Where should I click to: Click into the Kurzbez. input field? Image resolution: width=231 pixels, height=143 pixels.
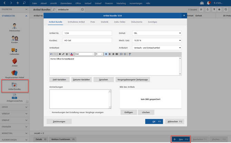87,40
